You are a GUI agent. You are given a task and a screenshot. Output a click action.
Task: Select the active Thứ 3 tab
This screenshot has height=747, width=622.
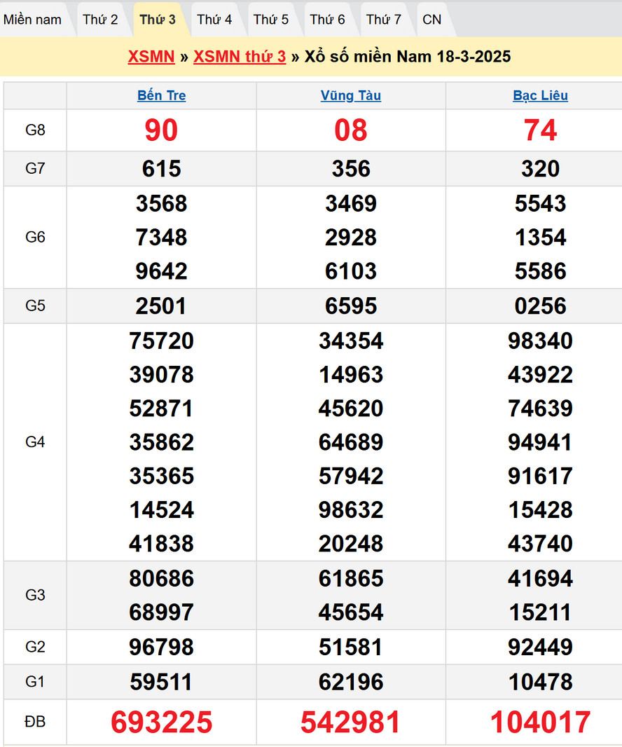(x=158, y=20)
